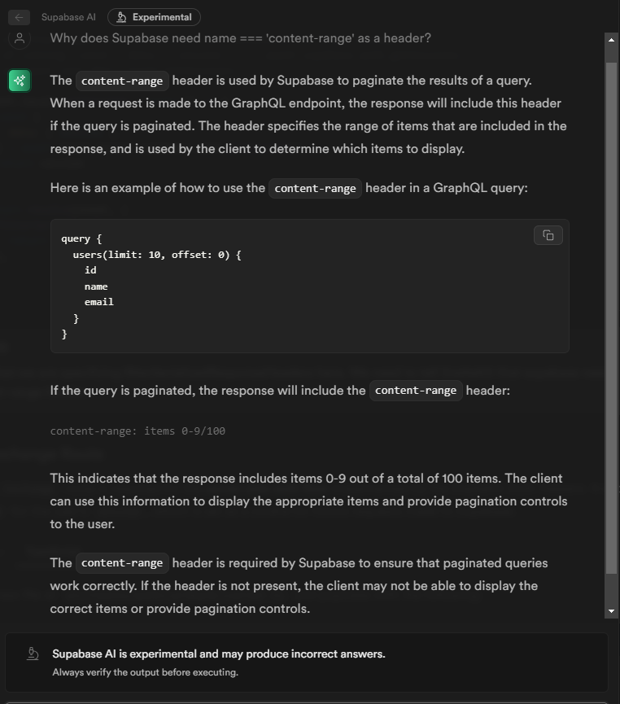620x704 pixels.
Task: Select content-range chip near paginated response text
Action: click(x=415, y=390)
